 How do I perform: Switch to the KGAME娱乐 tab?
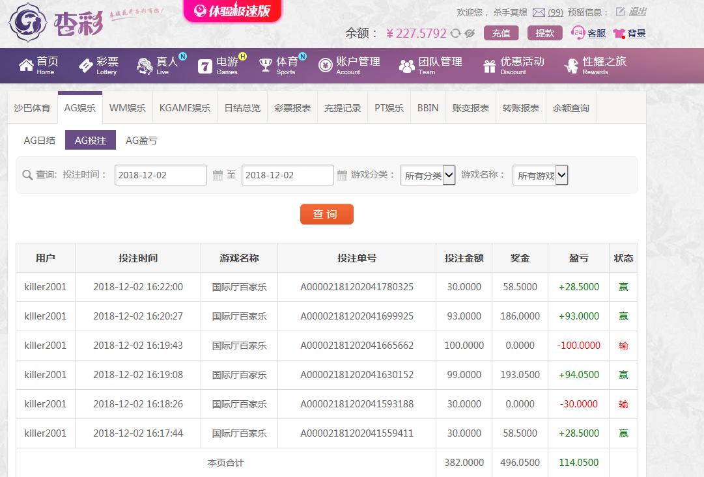tap(185, 107)
